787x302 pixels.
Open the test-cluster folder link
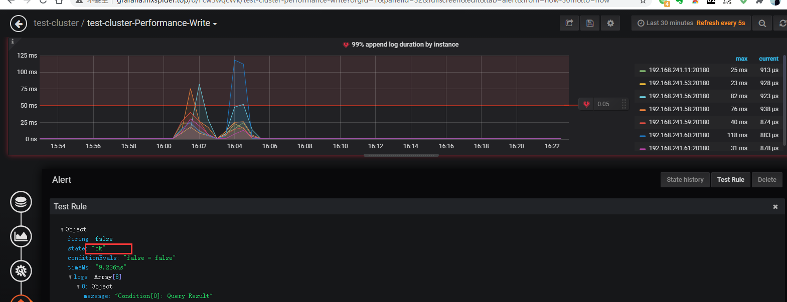click(56, 24)
